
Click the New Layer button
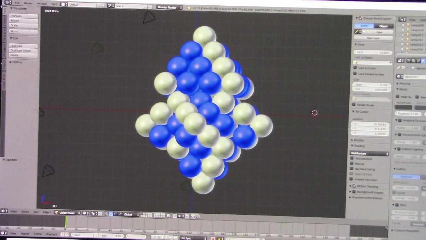(373, 38)
